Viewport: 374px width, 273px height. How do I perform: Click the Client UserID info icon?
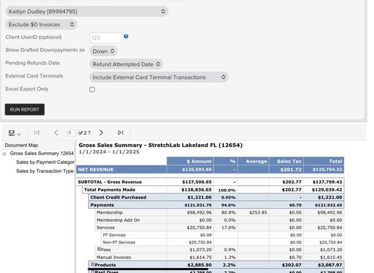click(126, 37)
